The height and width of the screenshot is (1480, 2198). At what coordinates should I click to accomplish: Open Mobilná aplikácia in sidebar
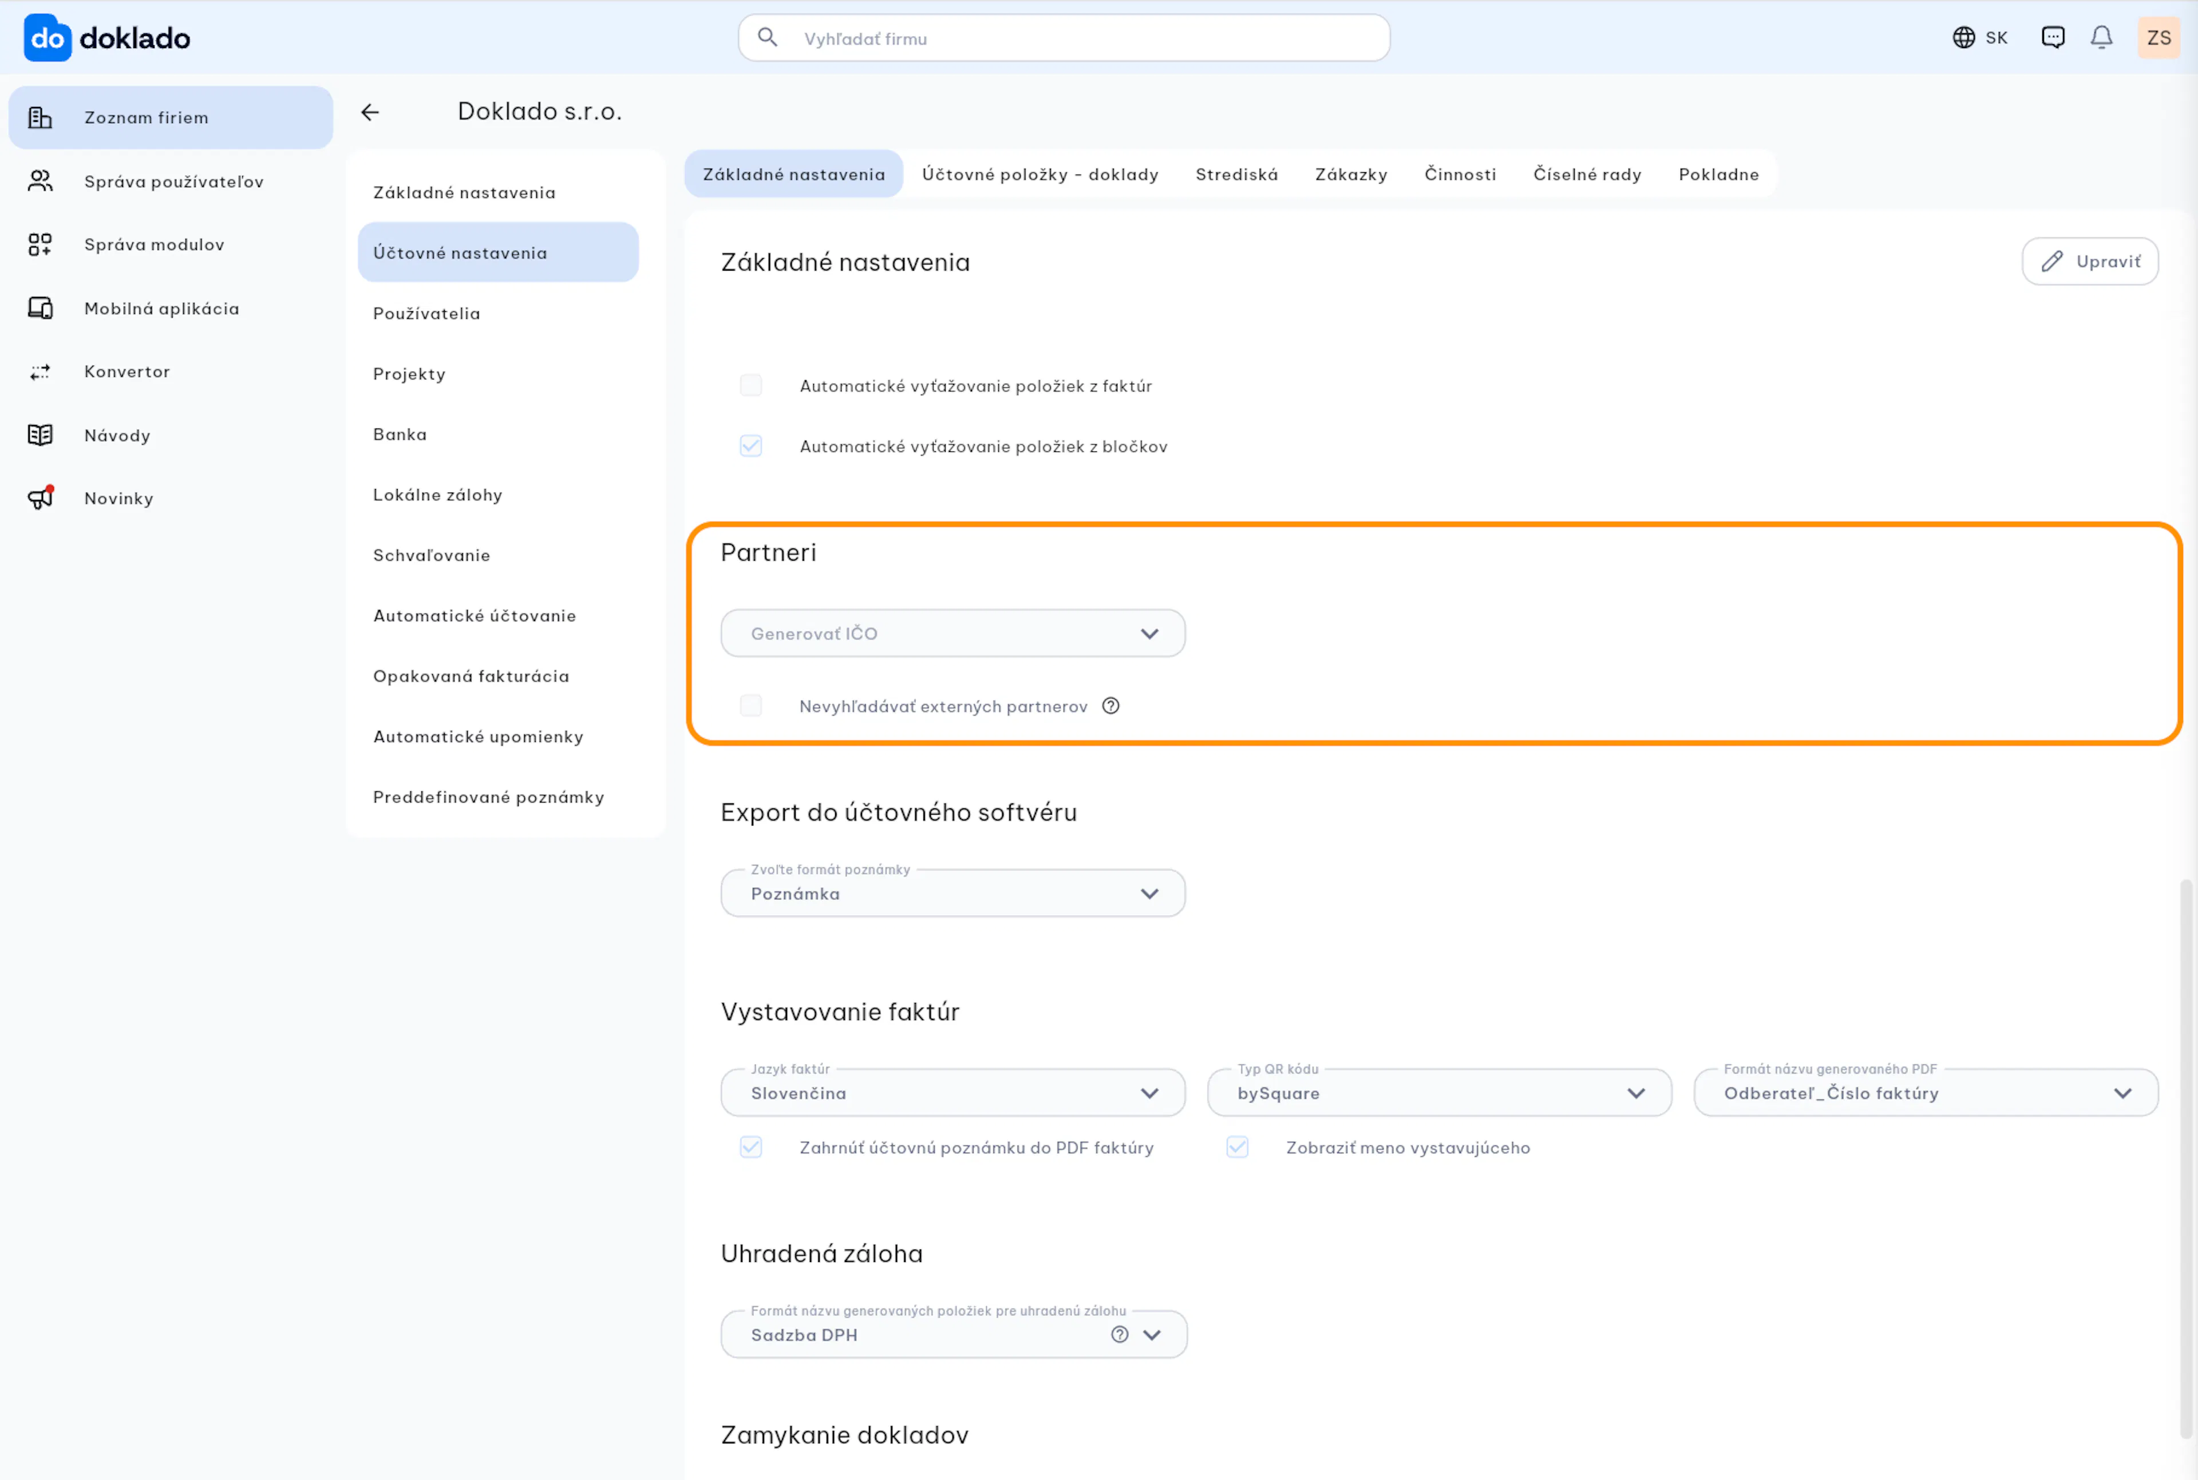171,308
